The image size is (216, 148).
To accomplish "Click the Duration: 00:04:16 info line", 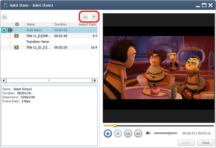I will (17, 93).
